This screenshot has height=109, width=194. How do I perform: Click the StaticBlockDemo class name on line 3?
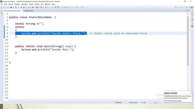(x=40, y=17)
